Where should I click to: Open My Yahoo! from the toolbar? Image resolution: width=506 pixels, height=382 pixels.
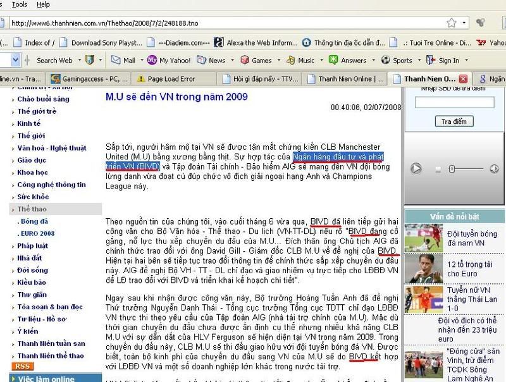click(169, 60)
